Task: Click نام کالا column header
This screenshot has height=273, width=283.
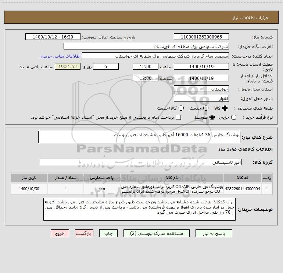Action: 172,178
